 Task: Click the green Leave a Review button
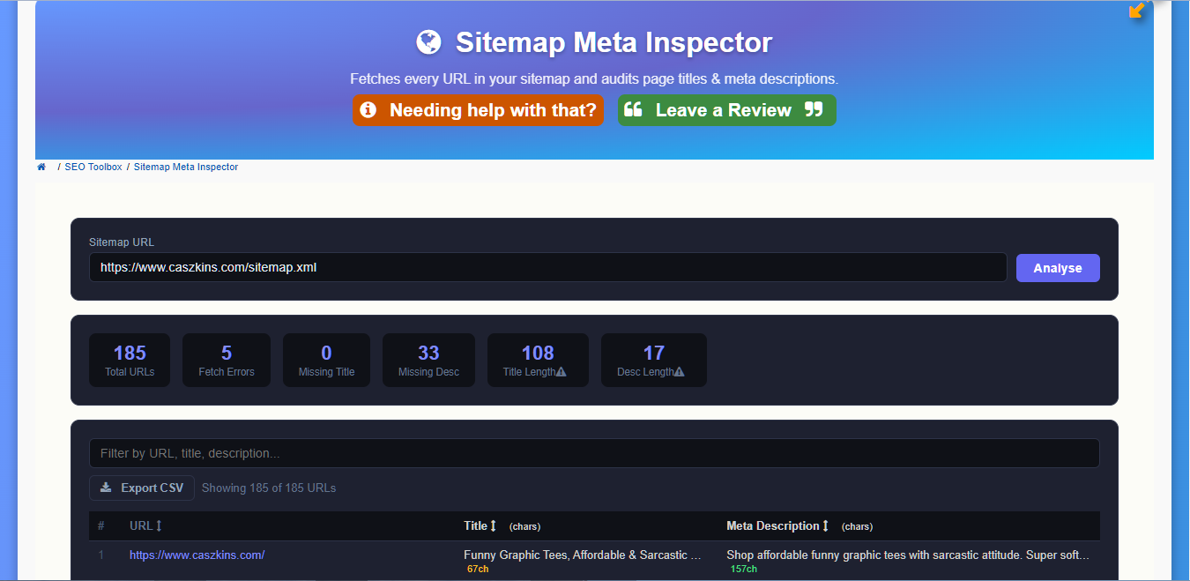[726, 110]
